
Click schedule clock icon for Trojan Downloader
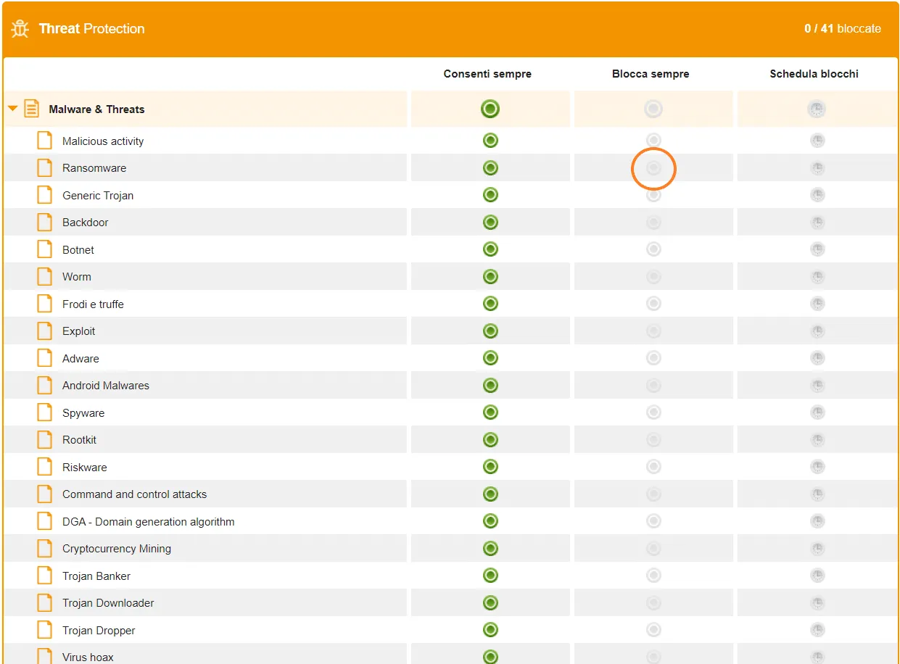(x=817, y=603)
